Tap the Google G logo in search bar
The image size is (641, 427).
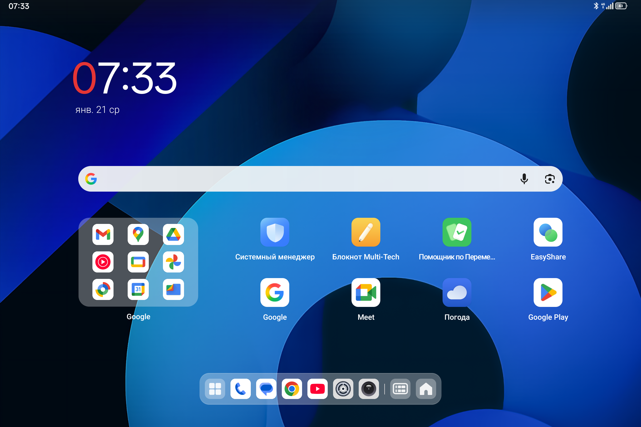[x=91, y=179]
